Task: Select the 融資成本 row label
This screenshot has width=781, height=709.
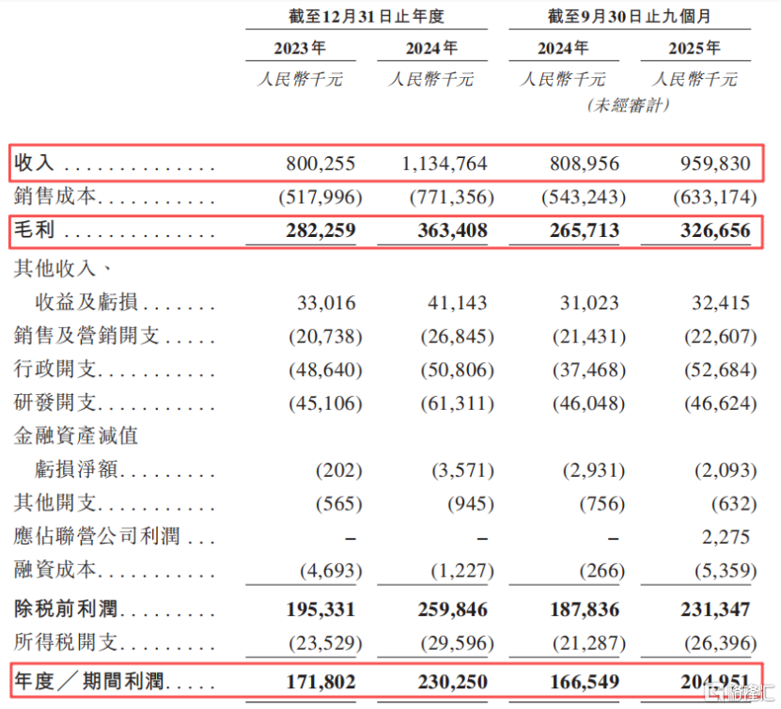Action: pyautogui.click(x=52, y=571)
